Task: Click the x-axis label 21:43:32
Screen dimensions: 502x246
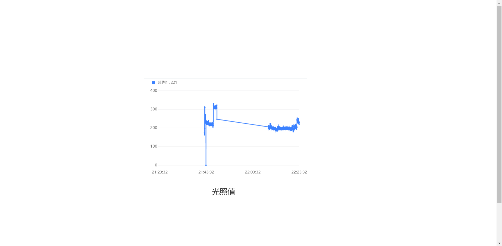Action: (x=206, y=172)
